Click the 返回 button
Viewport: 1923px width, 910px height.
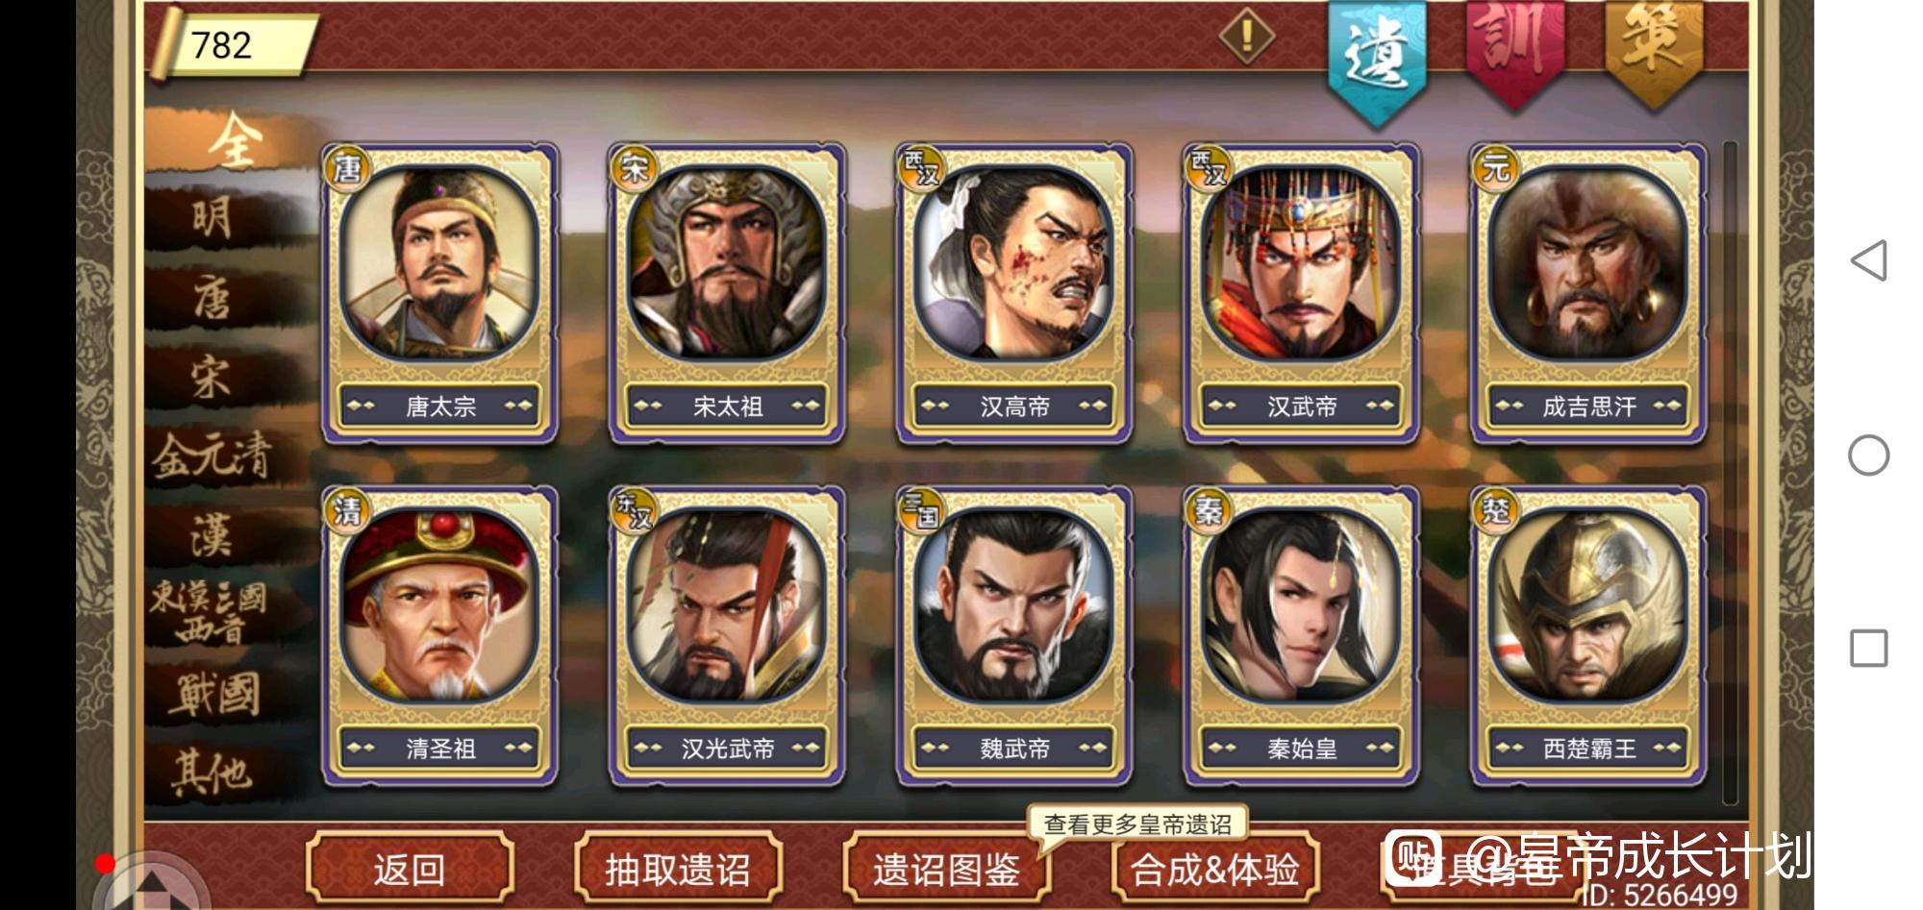410,869
